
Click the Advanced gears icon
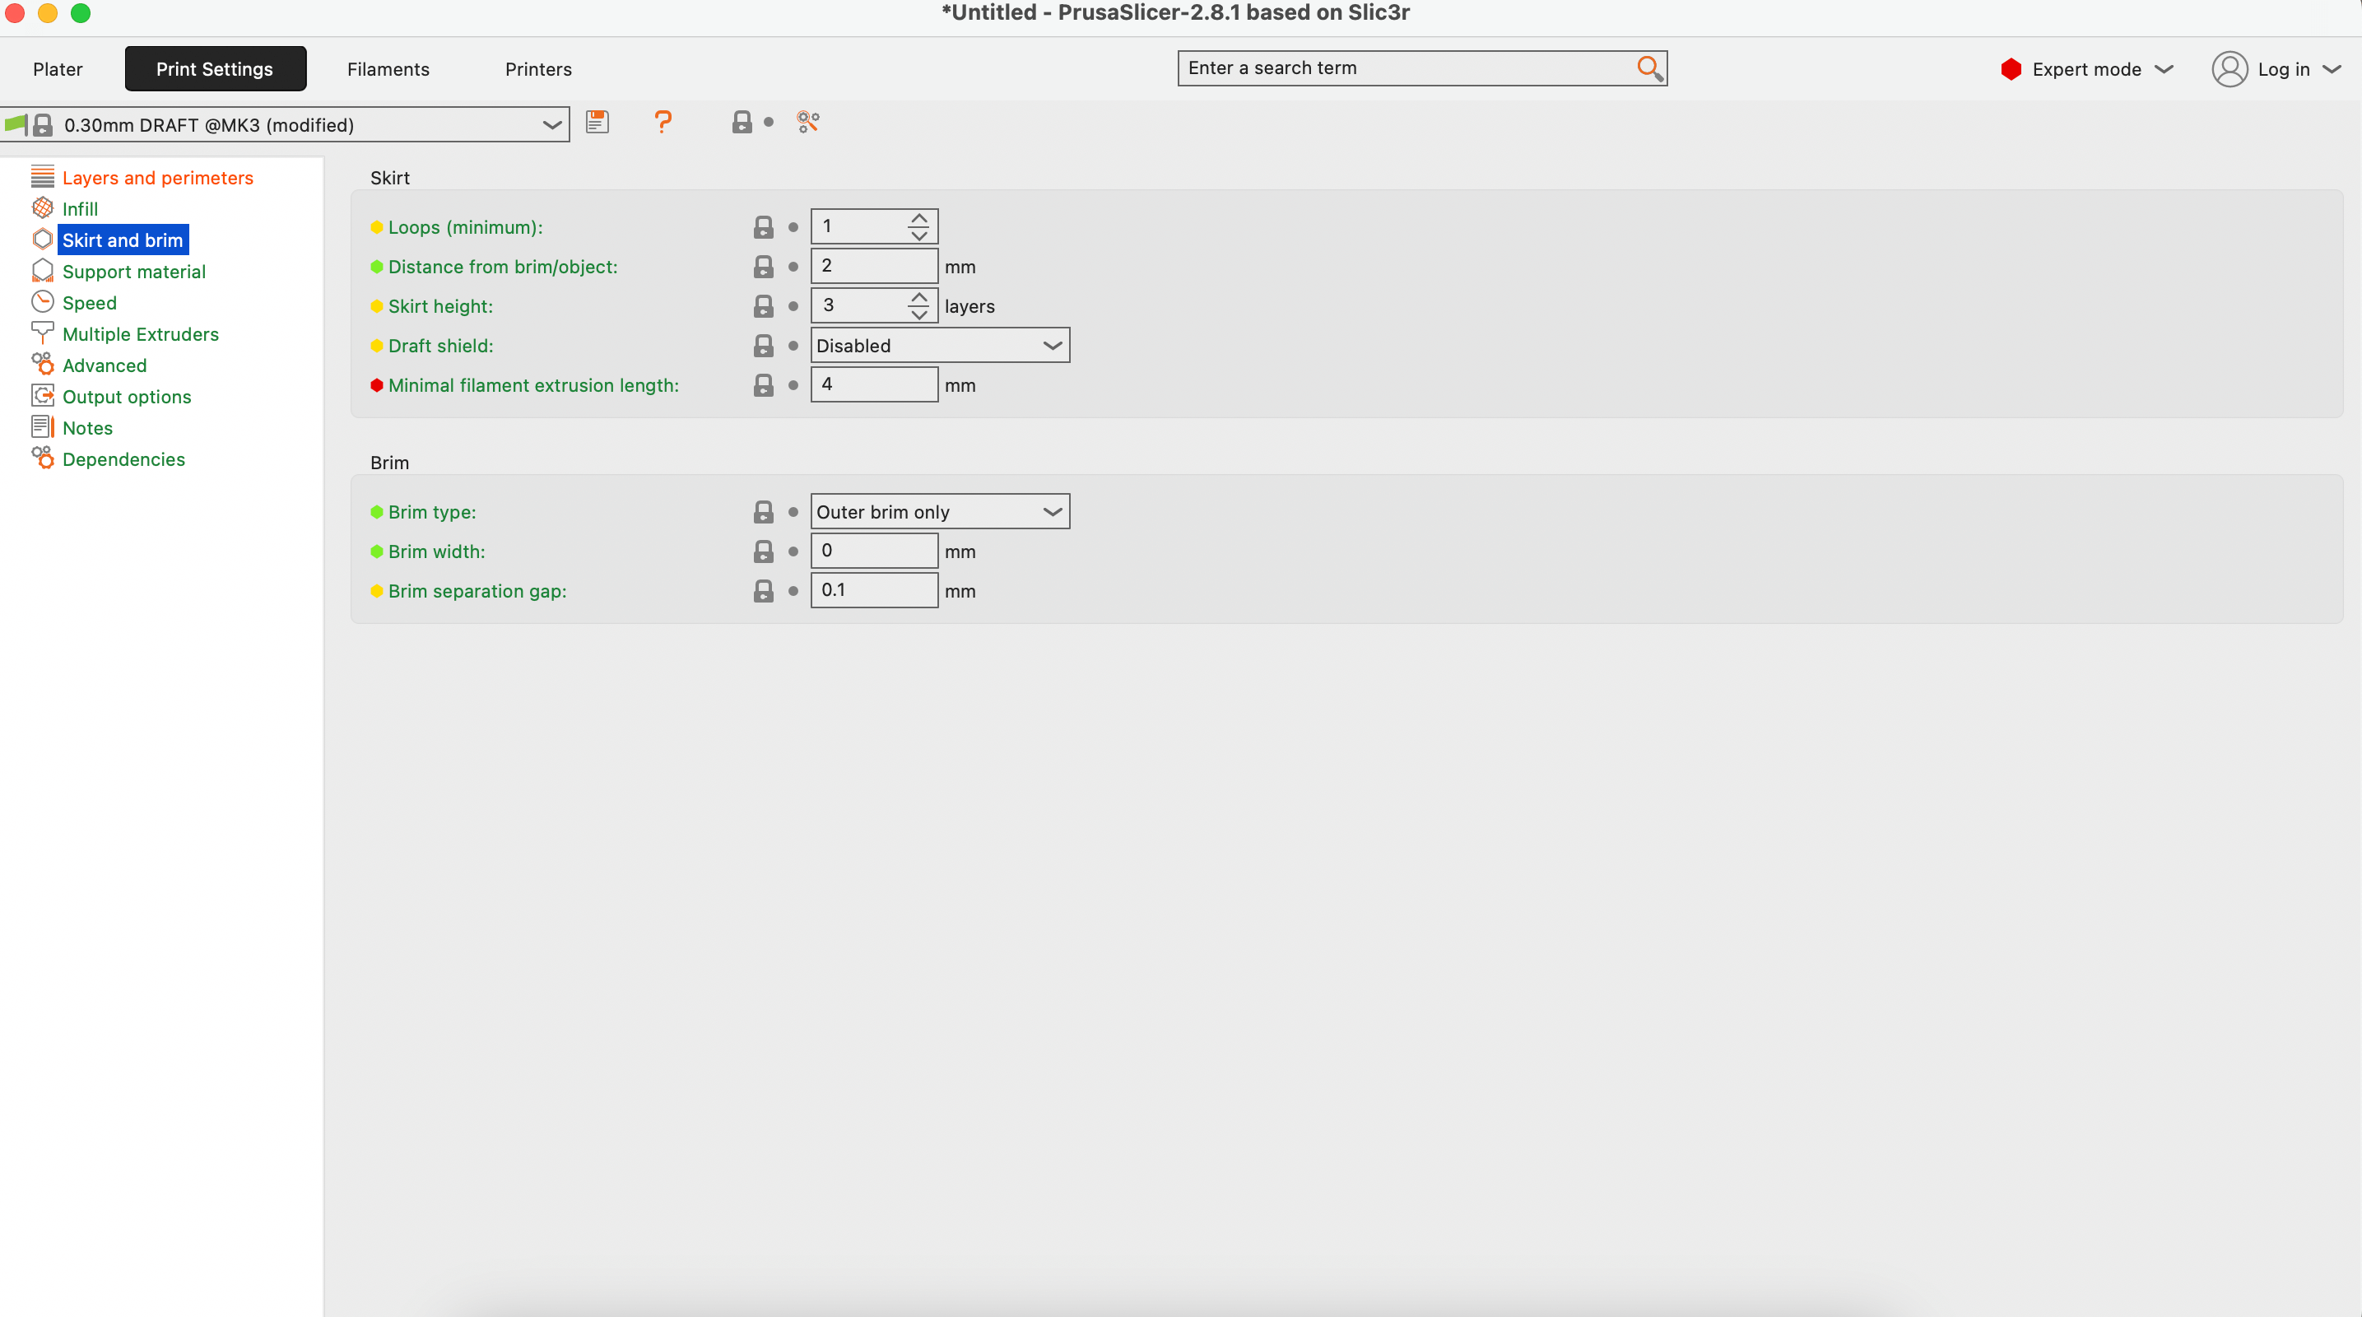point(42,364)
